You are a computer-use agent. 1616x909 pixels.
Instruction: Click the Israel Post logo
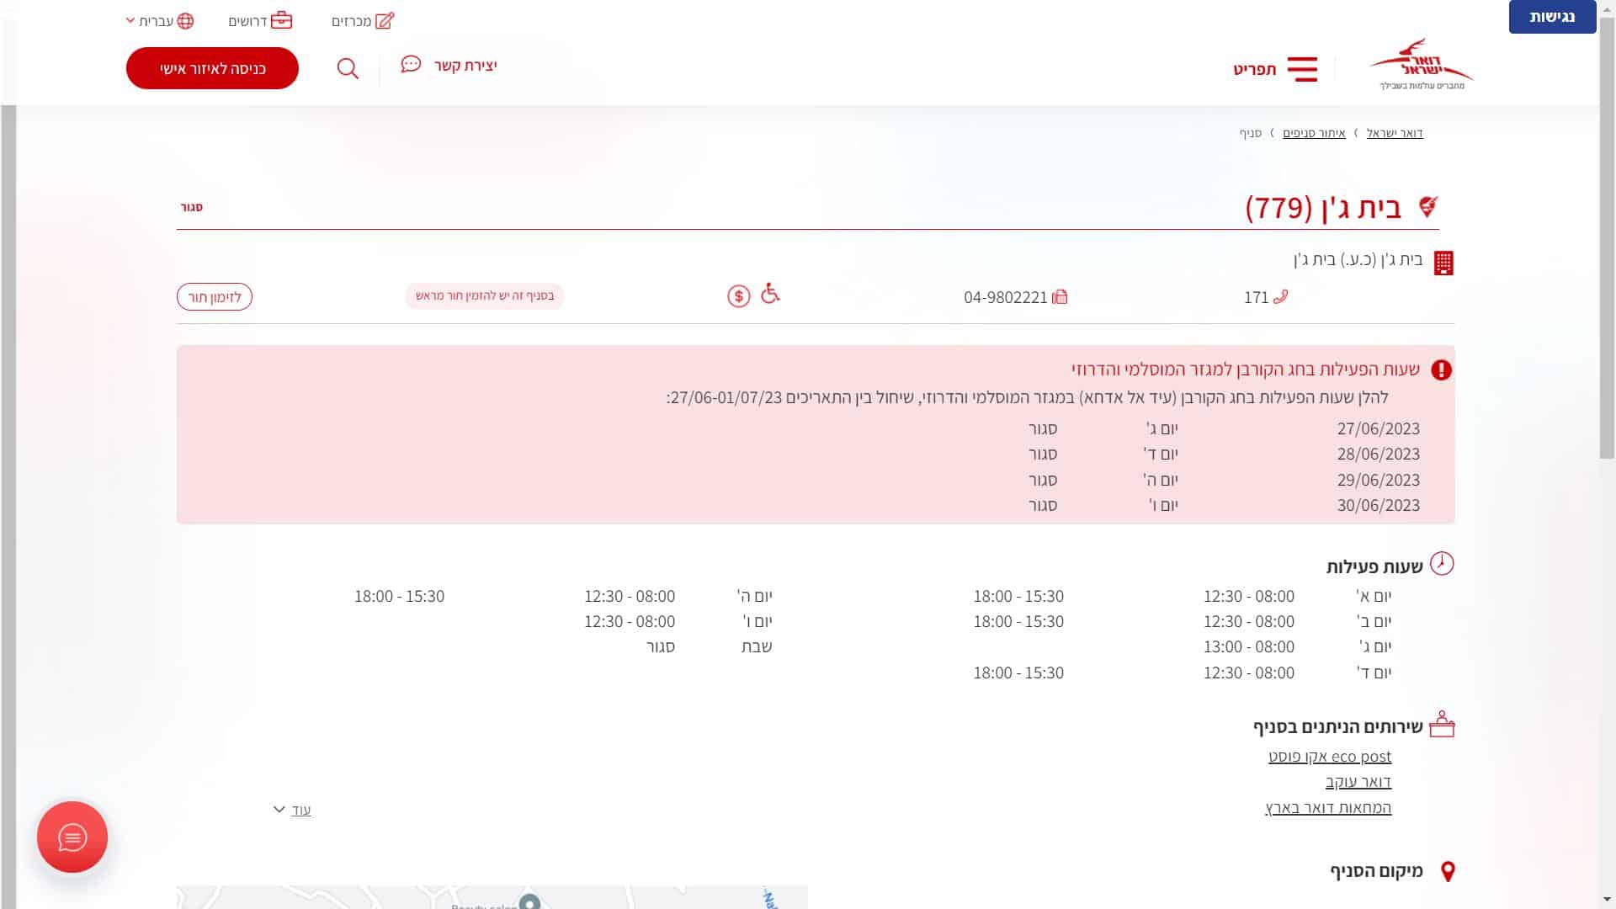point(1421,65)
